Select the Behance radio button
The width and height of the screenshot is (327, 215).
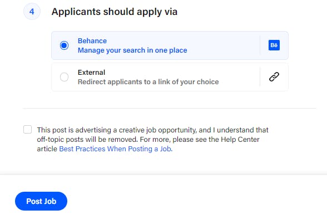pos(64,45)
